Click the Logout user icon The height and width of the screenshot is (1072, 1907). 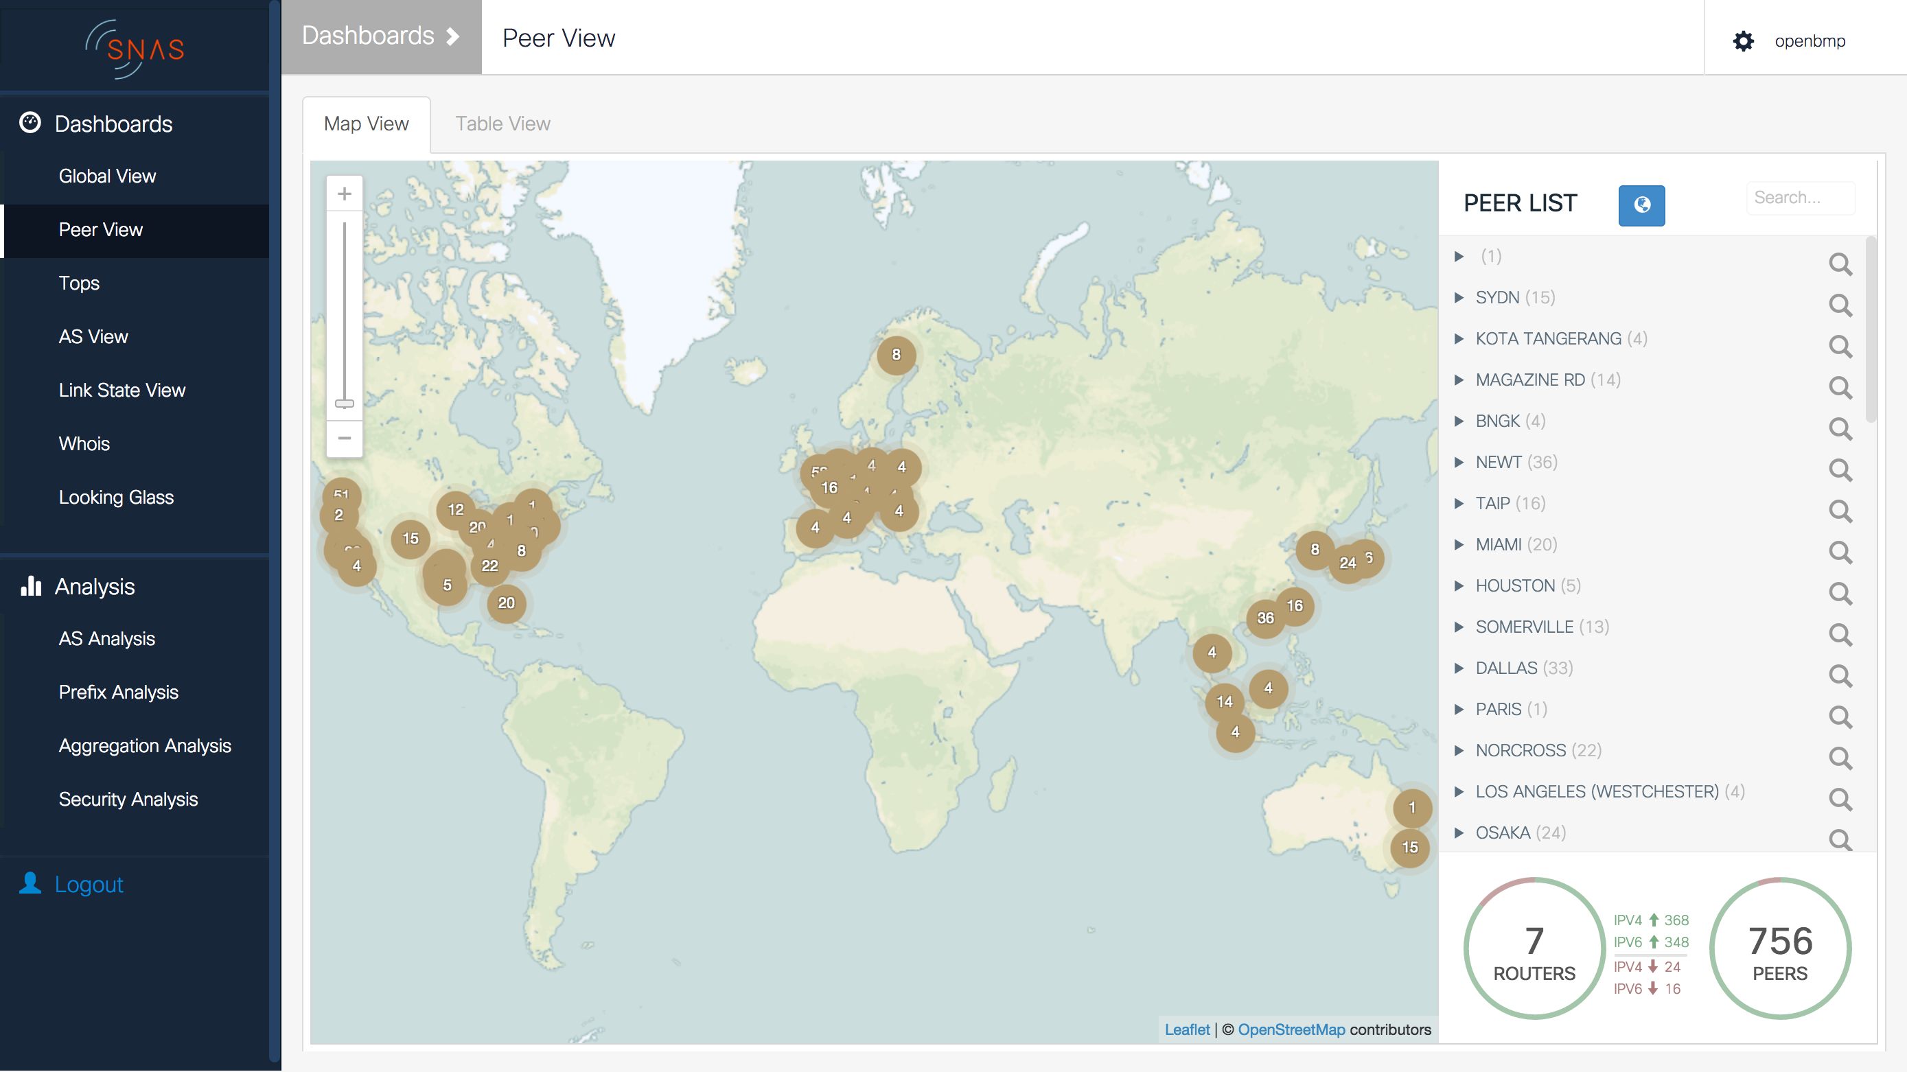click(30, 883)
